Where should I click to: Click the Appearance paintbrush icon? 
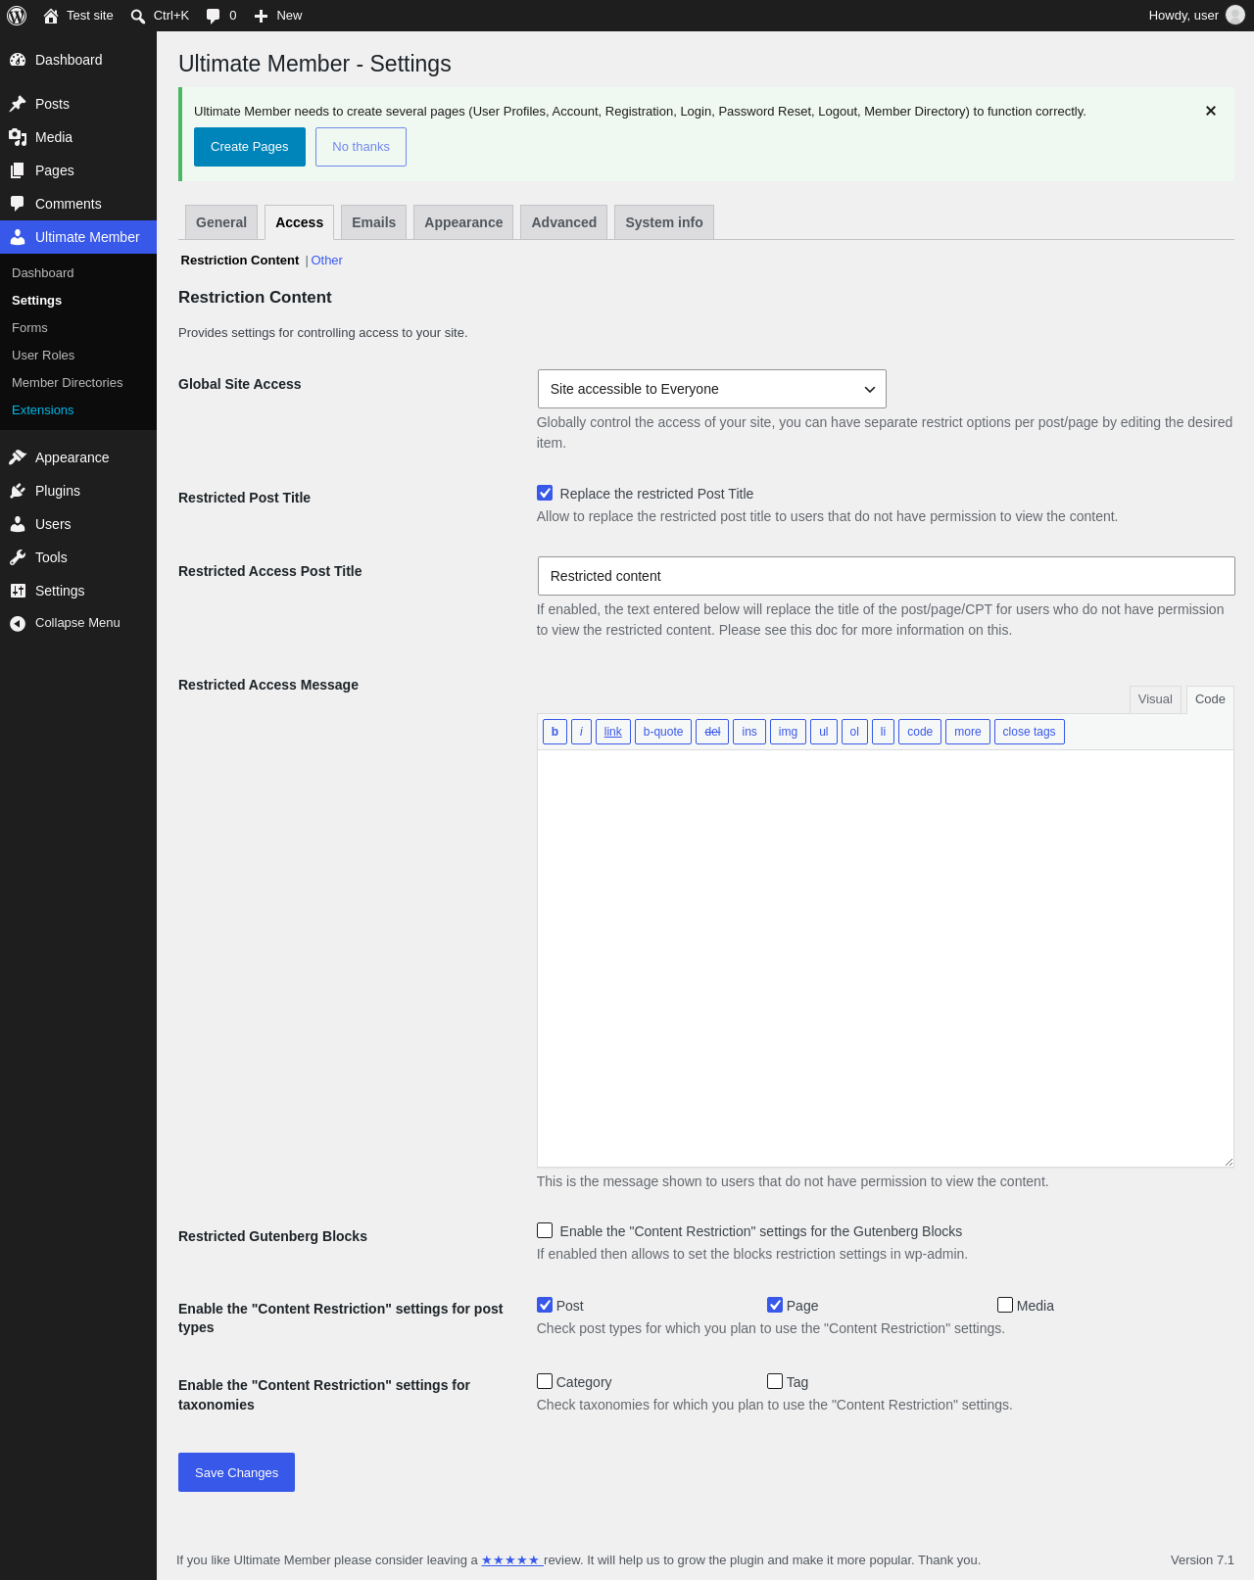[x=18, y=457]
